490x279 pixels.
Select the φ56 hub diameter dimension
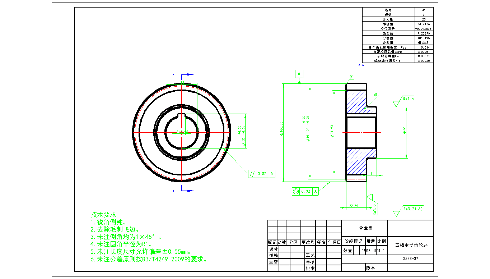[x=405, y=131]
